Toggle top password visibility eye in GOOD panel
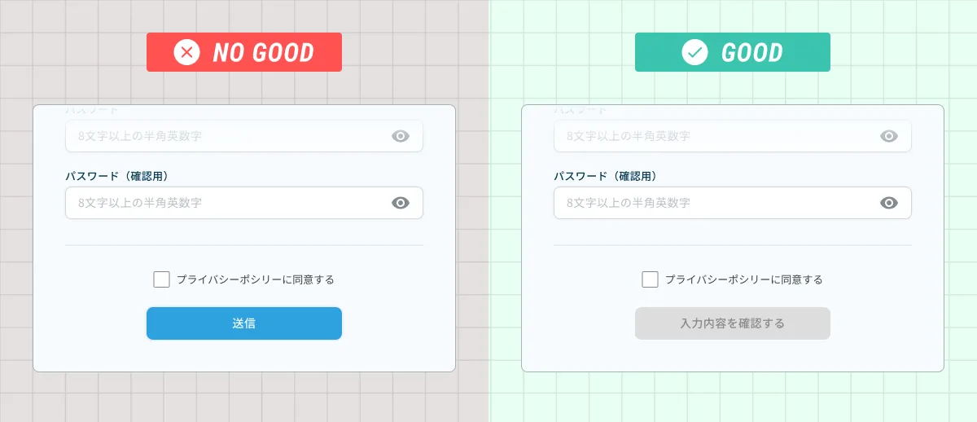 coord(889,136)
